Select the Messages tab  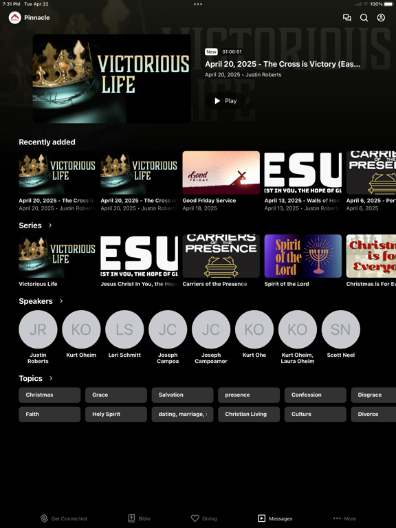[275, 518]
